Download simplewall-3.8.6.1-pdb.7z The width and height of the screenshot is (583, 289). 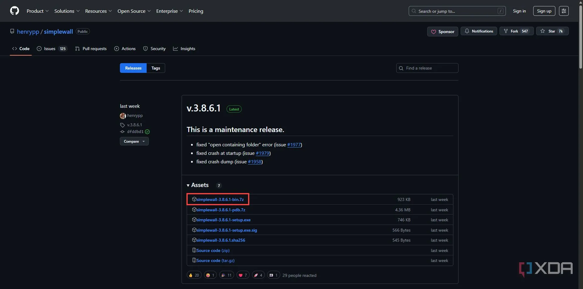click(x=221, y=210)
